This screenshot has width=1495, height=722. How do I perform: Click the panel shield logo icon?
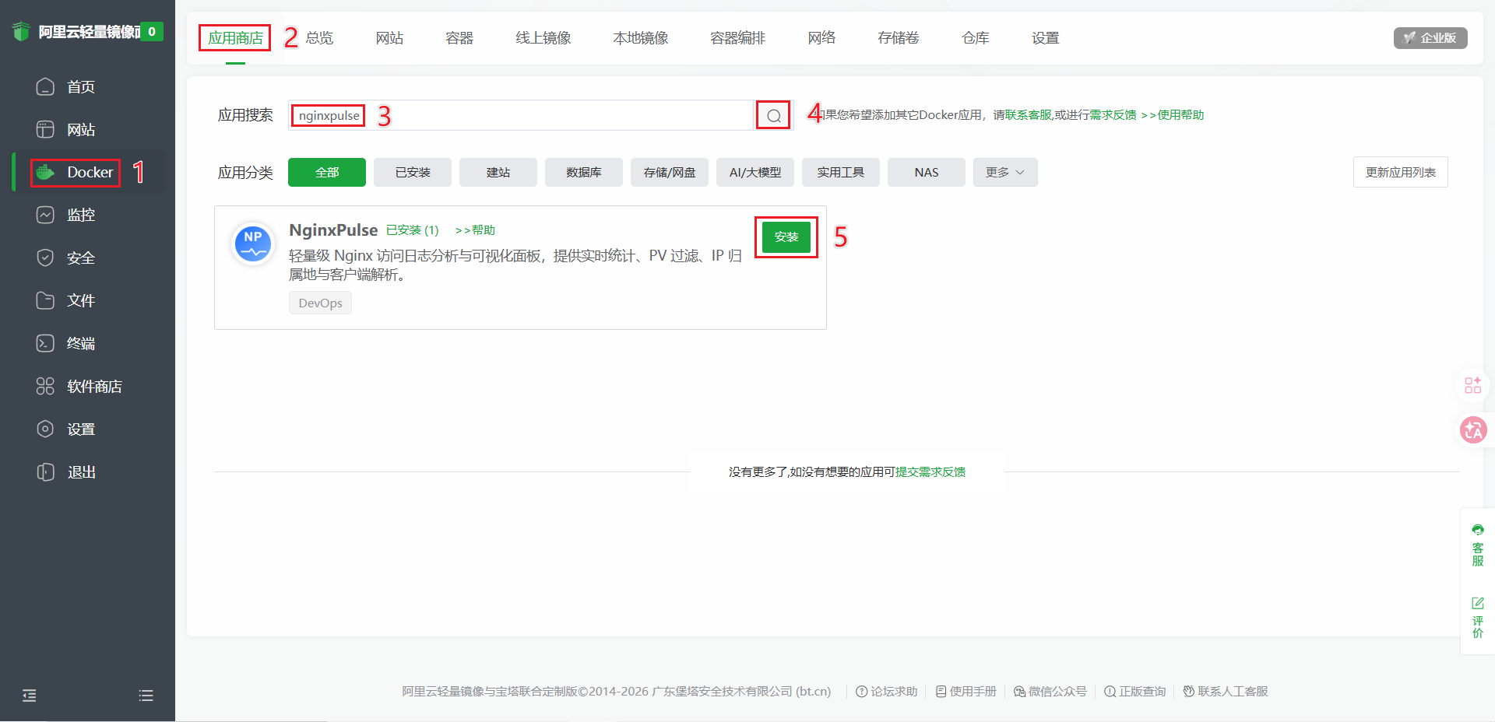click(21, 31)
